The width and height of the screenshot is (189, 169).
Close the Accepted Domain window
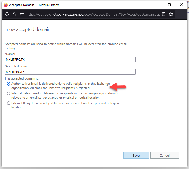[x=181, y=5]
